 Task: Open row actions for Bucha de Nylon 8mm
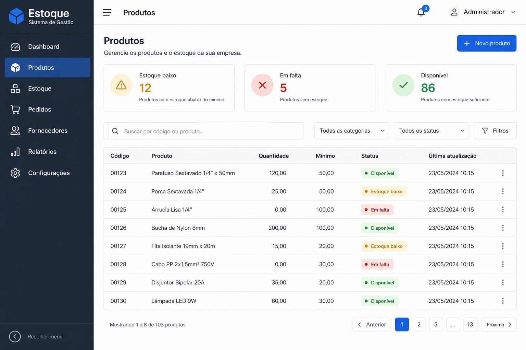[x=503, y=228]
